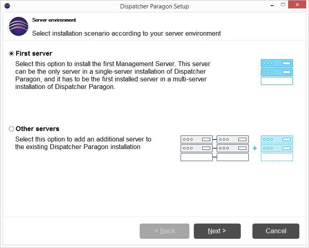Click the blue plus sign icon
The width and height of the screenshot is (309, 248).
[254, 148]
